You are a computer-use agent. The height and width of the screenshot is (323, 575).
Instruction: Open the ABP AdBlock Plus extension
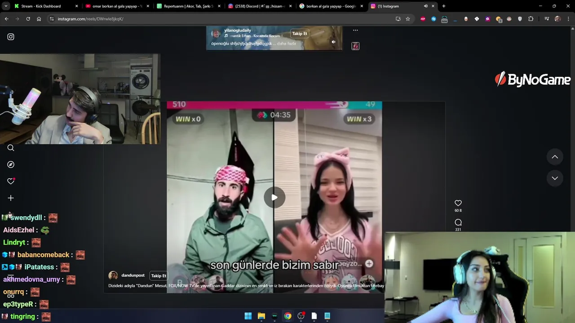pyautogui.click(x=423, y=19)
